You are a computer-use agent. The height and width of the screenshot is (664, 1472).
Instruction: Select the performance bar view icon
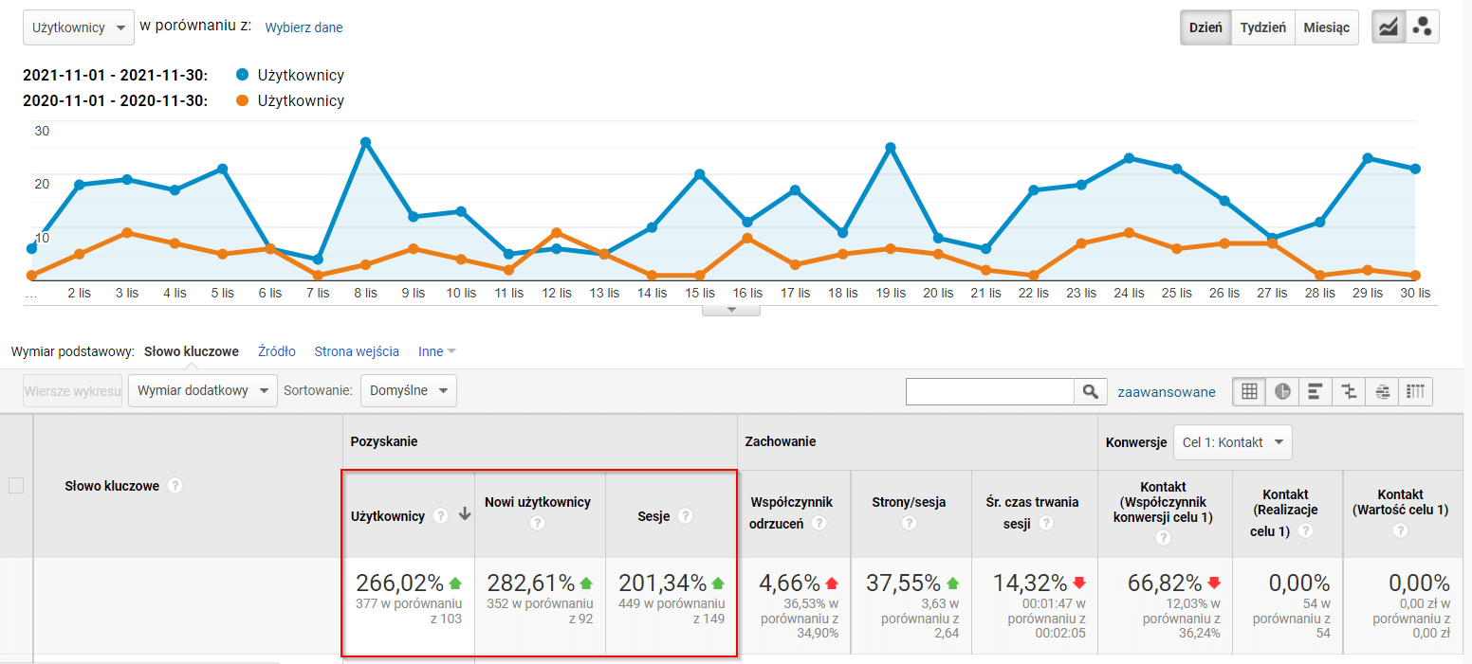pos(1316,391)
